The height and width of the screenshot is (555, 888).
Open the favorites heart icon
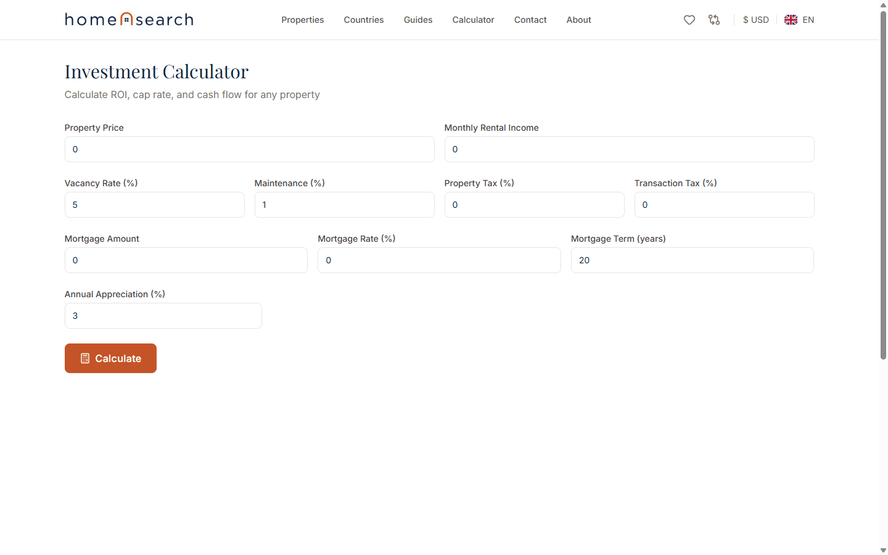coord(689,20)
